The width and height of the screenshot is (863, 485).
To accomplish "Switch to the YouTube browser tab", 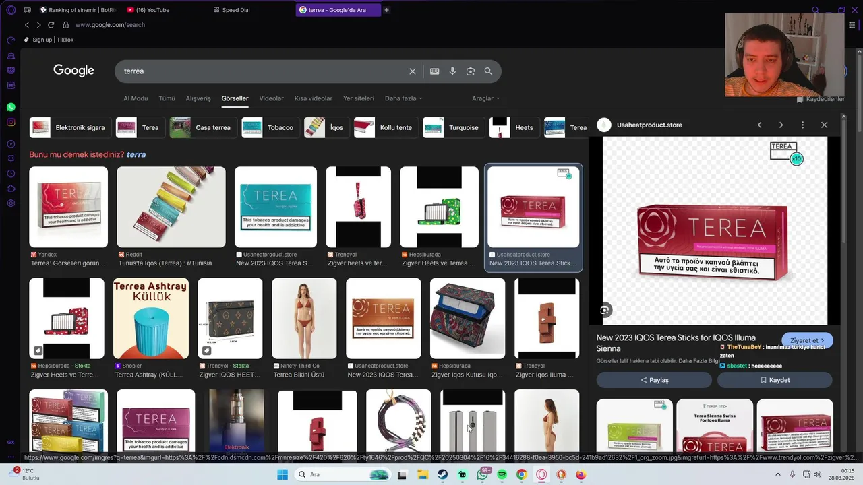I will pos(167,10).
